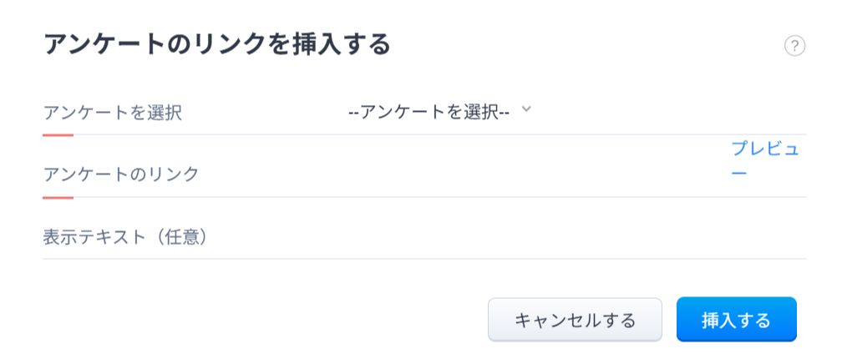The height and width of the screenshot is (364, 847).
Task: Open the --アンケートを選択-- combo box
Action: tap(429, 112)
